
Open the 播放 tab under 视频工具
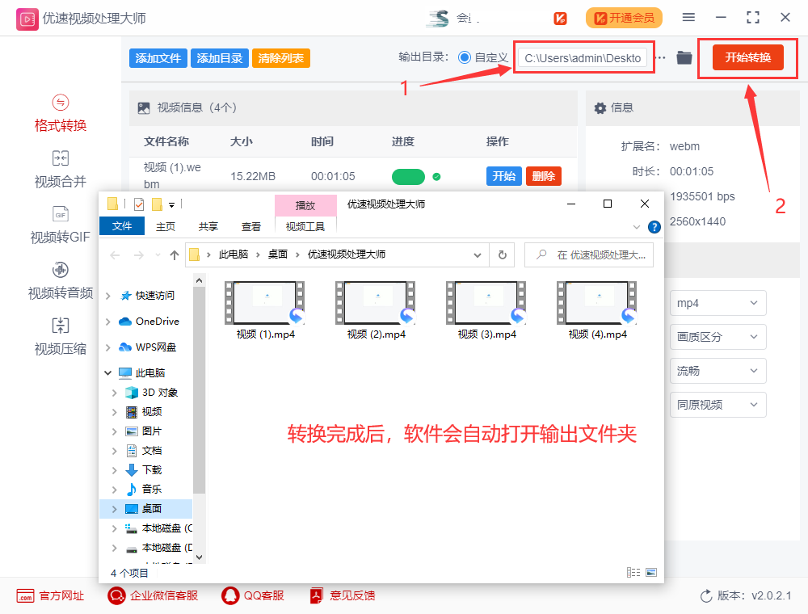pyautogui.click(x=305, y=207)
